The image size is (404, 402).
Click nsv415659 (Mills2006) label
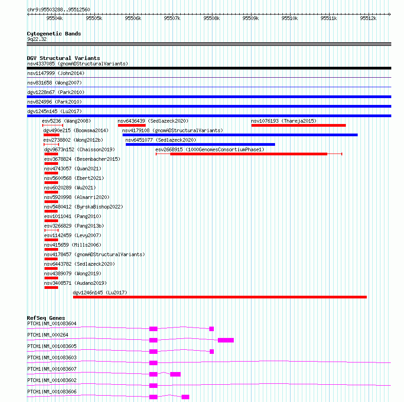click(x=73, y=245)
